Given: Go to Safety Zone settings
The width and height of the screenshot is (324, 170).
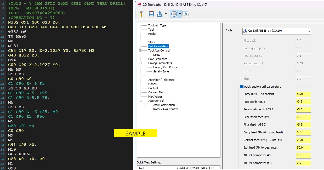Looking at the screenshot, I should (161, 71).
